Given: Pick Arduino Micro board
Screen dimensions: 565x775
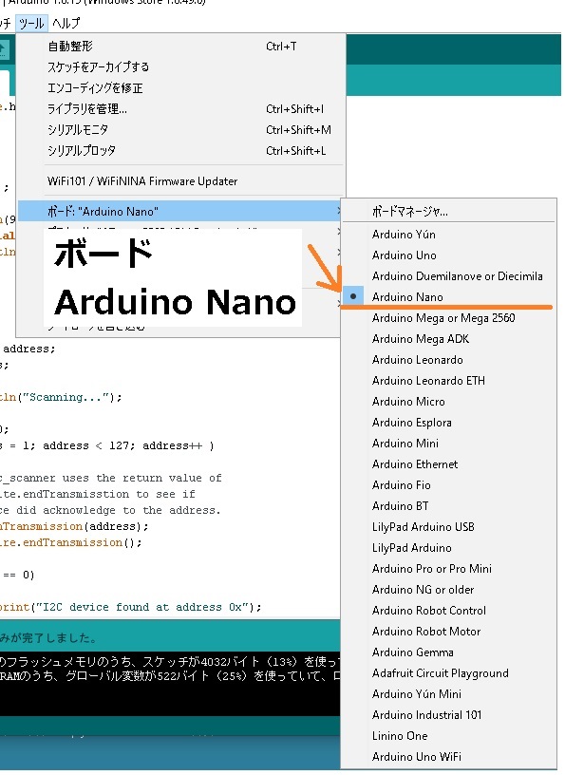Looking at the screenshot, I should click(449, 402).
